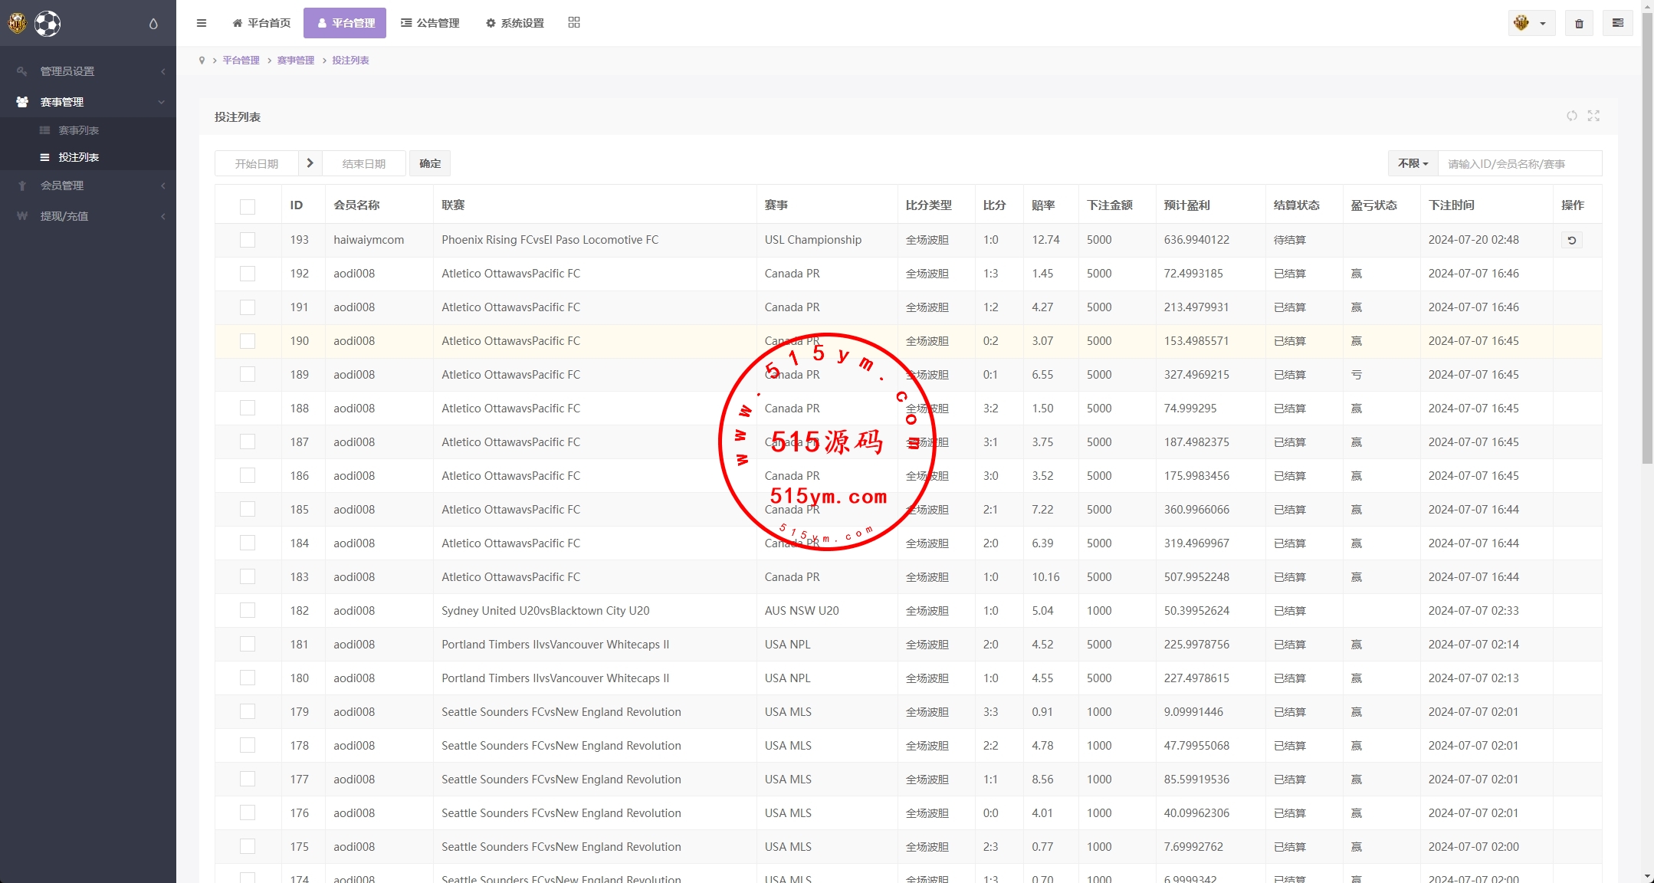The height and width of the screenshot is (883, 1654).
Task: Click the fullscreen expand panel icon
Action: pos(1594,116)
